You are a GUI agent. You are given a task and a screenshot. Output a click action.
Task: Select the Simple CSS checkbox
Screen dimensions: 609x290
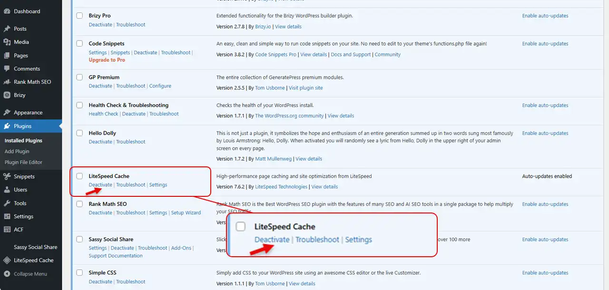click(79, 273)
